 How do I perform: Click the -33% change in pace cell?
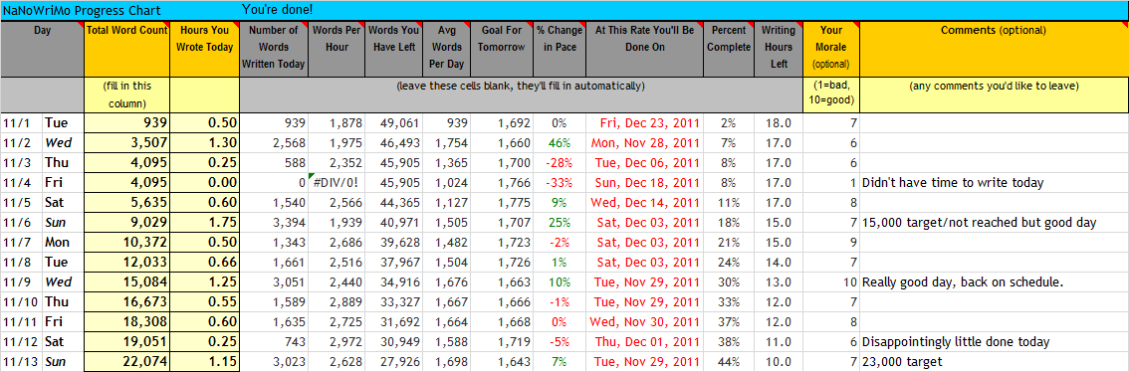(560, 183)
